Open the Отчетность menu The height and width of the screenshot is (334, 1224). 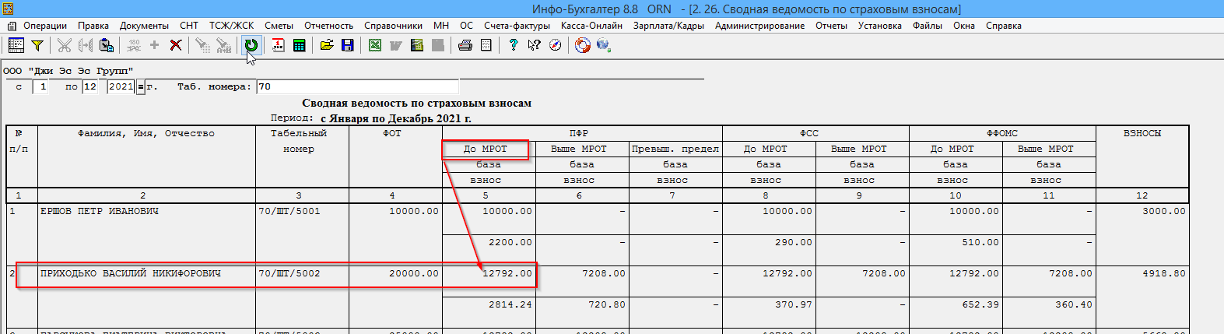coord(329,26)
